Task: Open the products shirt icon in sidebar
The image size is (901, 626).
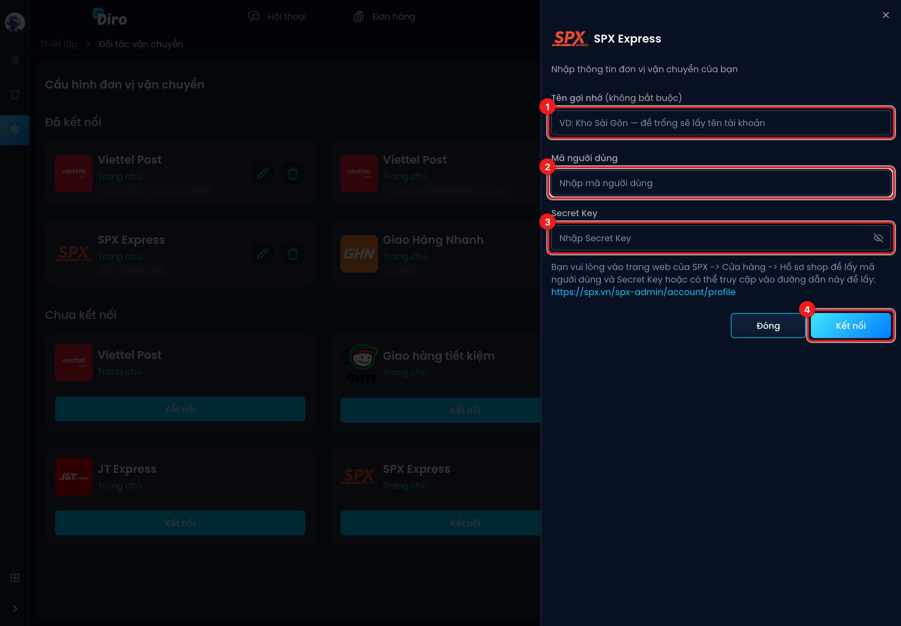Action: pyautogui.click(x=15, y=95)
